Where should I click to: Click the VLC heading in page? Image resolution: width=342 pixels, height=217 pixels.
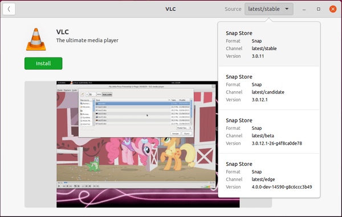point(62,32)
